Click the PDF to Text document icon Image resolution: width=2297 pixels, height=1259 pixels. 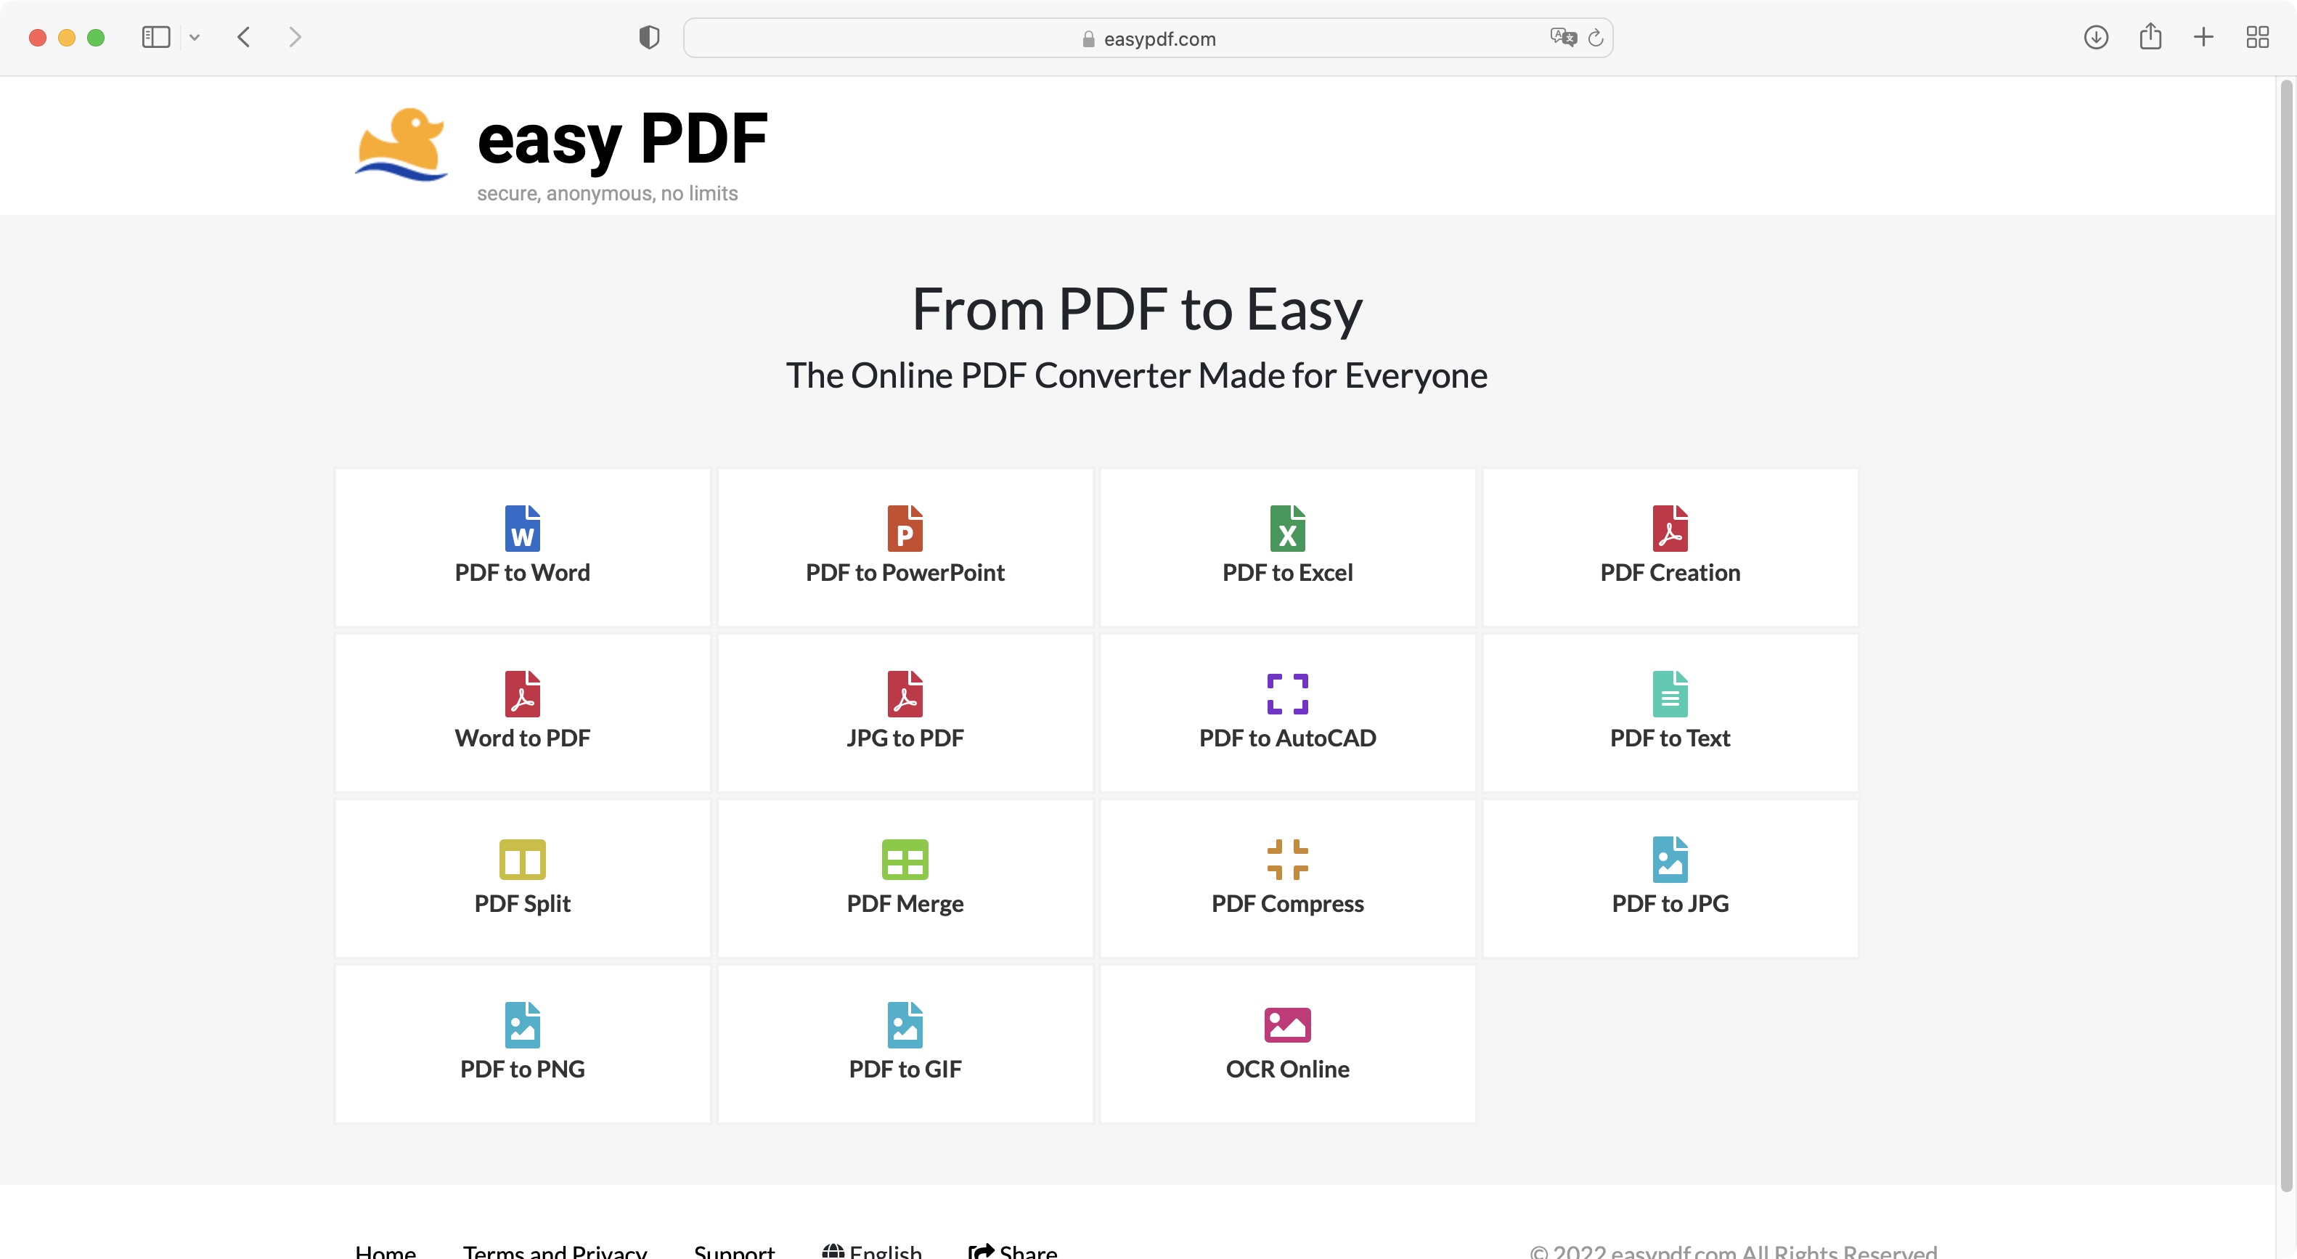1669,693
